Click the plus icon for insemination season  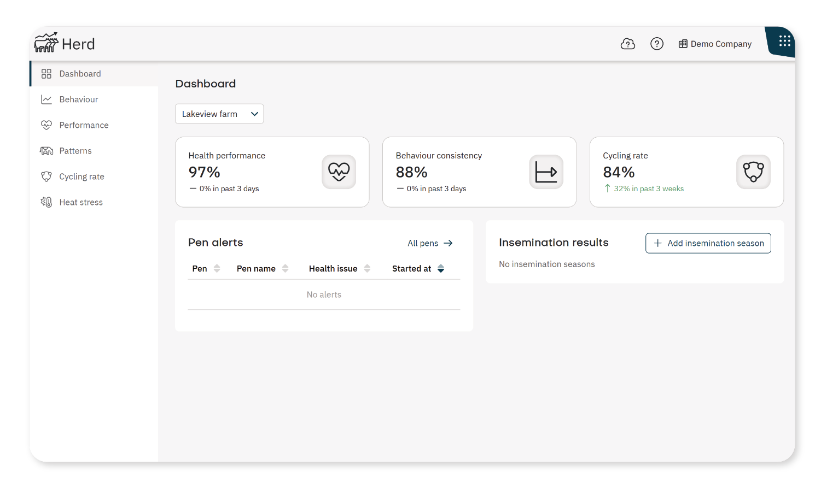[658, 243]
